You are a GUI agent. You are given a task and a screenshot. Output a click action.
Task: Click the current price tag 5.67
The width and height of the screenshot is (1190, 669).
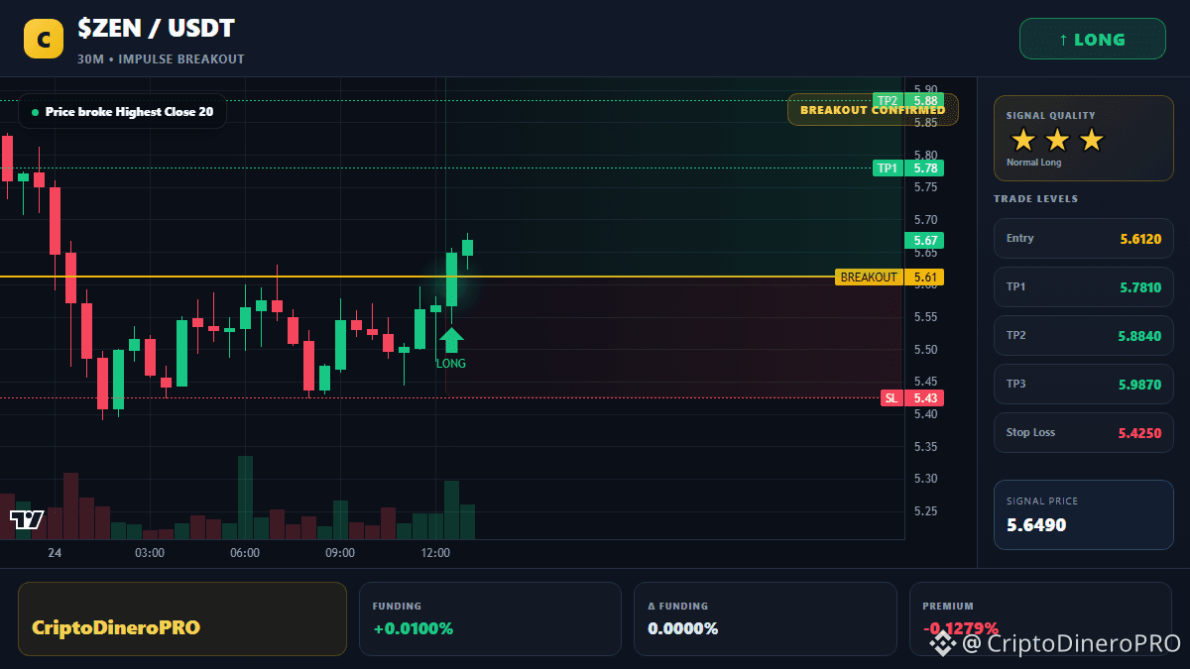(x=924, y=240)
